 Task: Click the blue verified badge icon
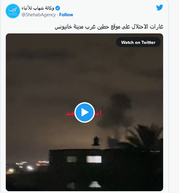(x=58, y=8)
